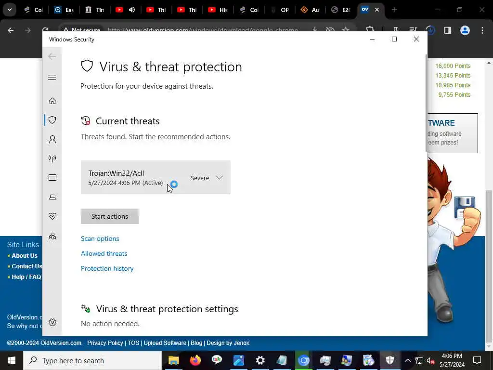Open Firewall & network protection icon

click(x=52, y=158)
